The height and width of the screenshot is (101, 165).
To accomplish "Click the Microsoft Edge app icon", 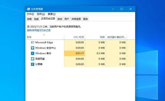I will [x=32, y=42].
